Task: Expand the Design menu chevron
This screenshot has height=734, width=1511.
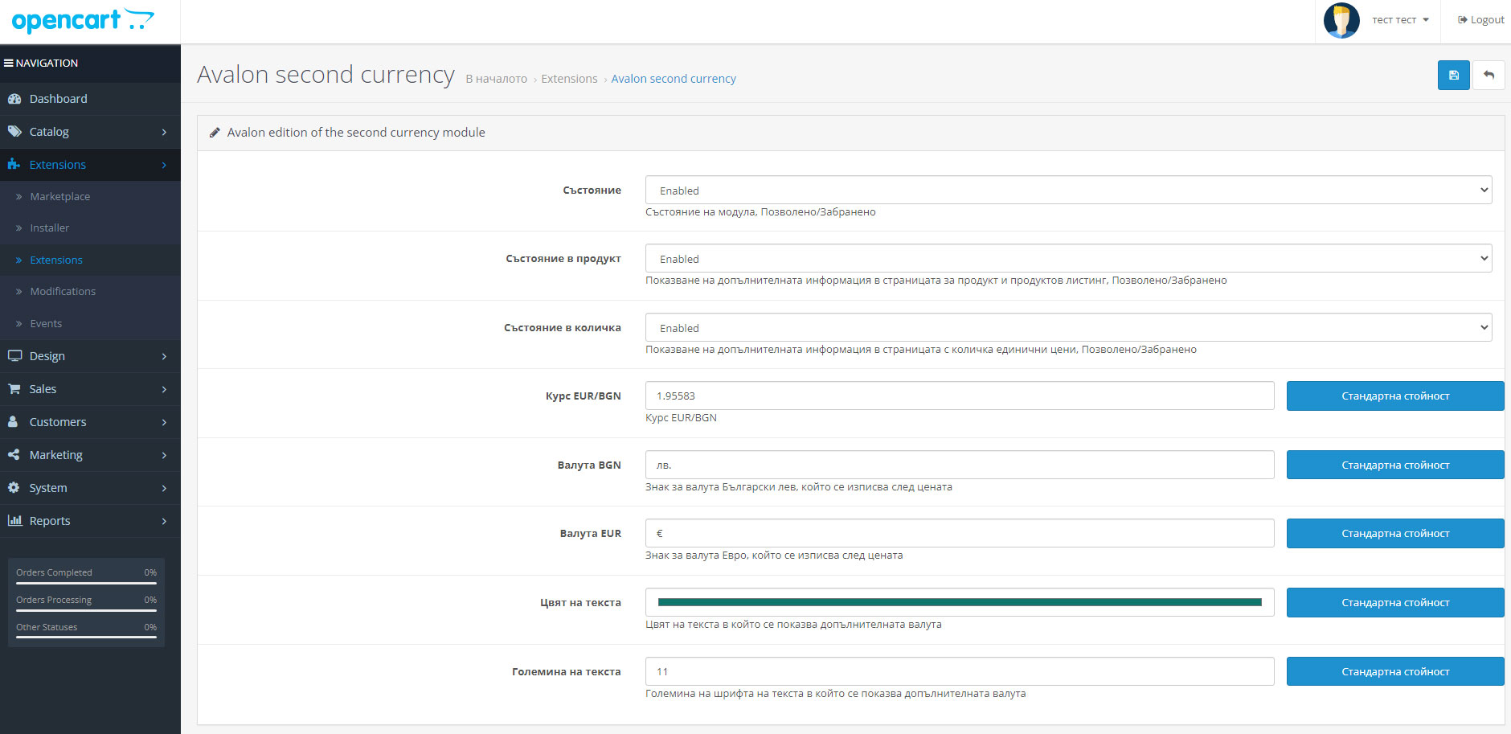Action: click(164, 356)
